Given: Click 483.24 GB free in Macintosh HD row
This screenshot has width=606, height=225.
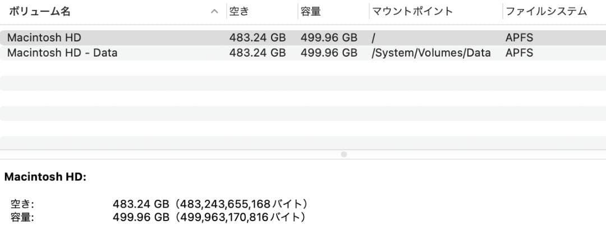Looking at the screenshot, I should tap(258, 37).
